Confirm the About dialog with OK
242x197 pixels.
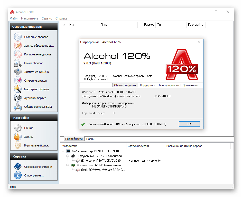point(189,124)
